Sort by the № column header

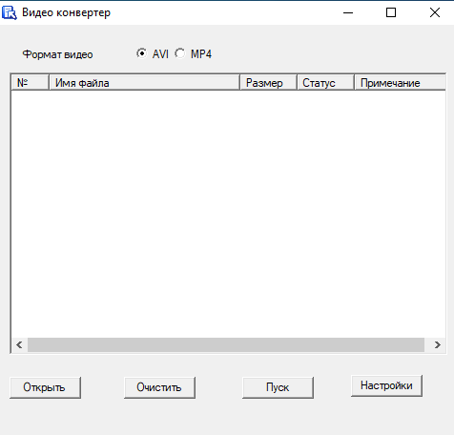[x=30, y=83]
